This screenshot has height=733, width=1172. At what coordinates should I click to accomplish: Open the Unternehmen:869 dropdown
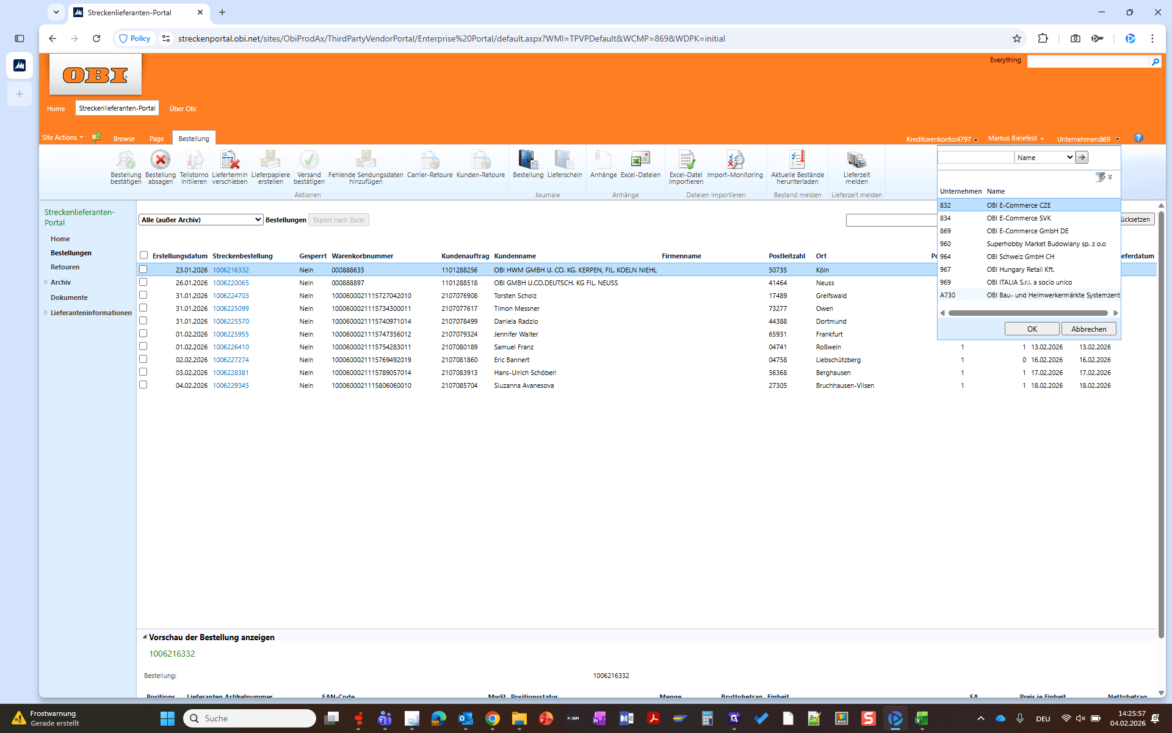[x=1088, y=139]
